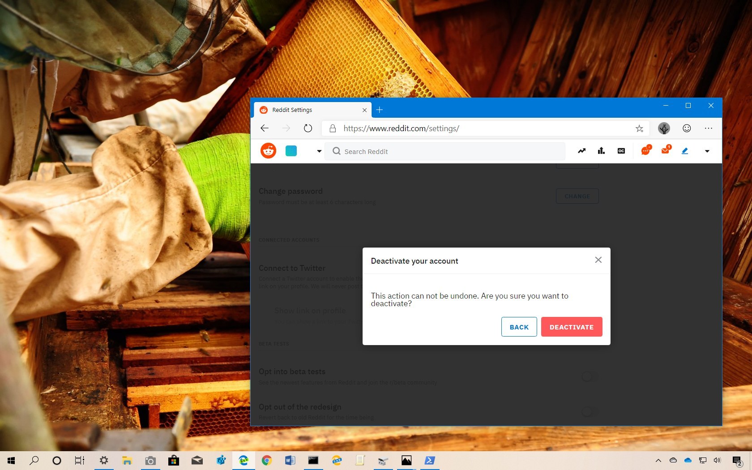Open the Original Content OC icon
Screen dimensions: 752x470
pos(621,151)
